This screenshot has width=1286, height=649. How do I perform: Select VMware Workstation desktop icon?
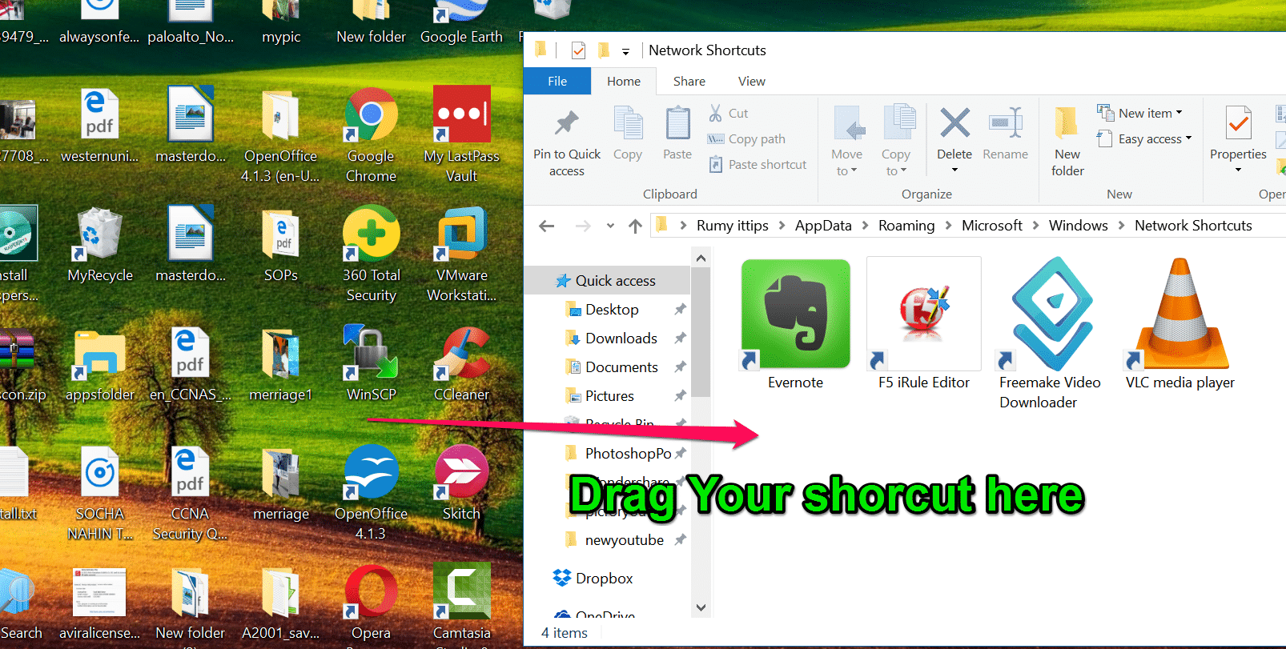coord(462,254)
